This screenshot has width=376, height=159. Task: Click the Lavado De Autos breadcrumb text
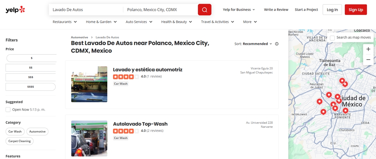tap(107, 37)
